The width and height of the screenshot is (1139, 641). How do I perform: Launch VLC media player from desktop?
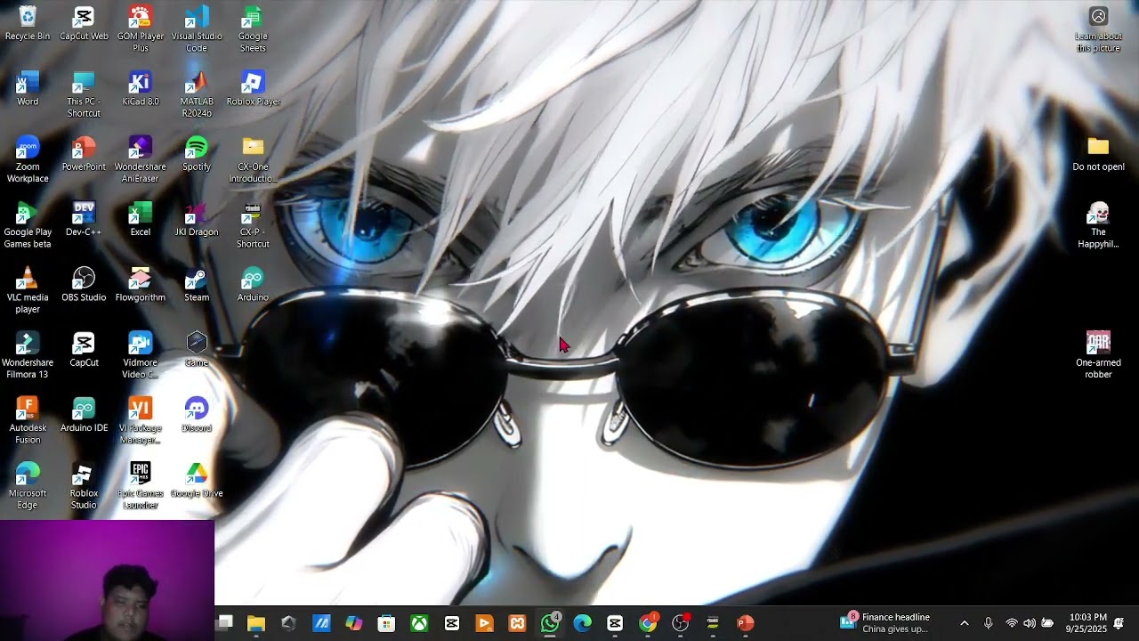coord(28,290)
